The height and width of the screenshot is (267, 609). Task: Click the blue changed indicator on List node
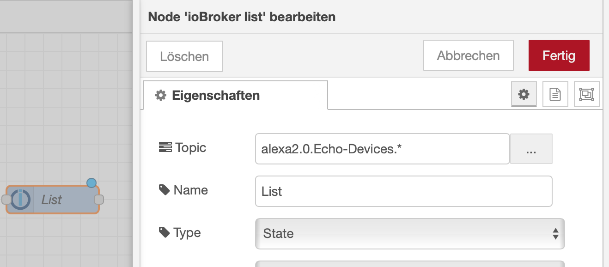tap(91, 183)
